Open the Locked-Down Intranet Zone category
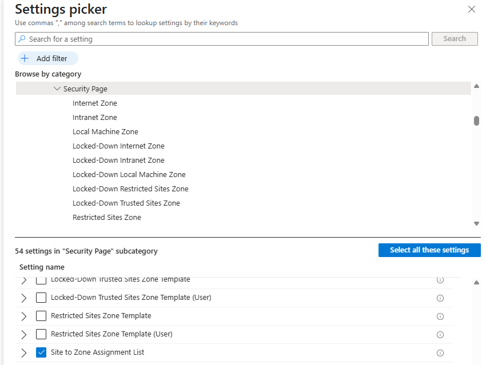The image size is (486, 365). click(118, 161)
